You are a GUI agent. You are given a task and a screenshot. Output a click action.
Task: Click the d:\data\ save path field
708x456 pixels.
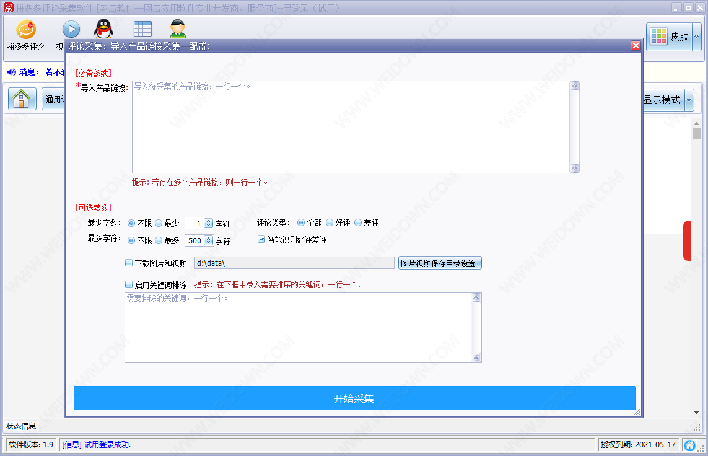(294, 263)
